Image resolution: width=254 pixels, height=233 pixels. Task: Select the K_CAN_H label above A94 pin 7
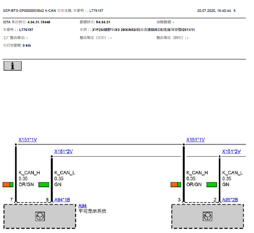coord(29,173)
